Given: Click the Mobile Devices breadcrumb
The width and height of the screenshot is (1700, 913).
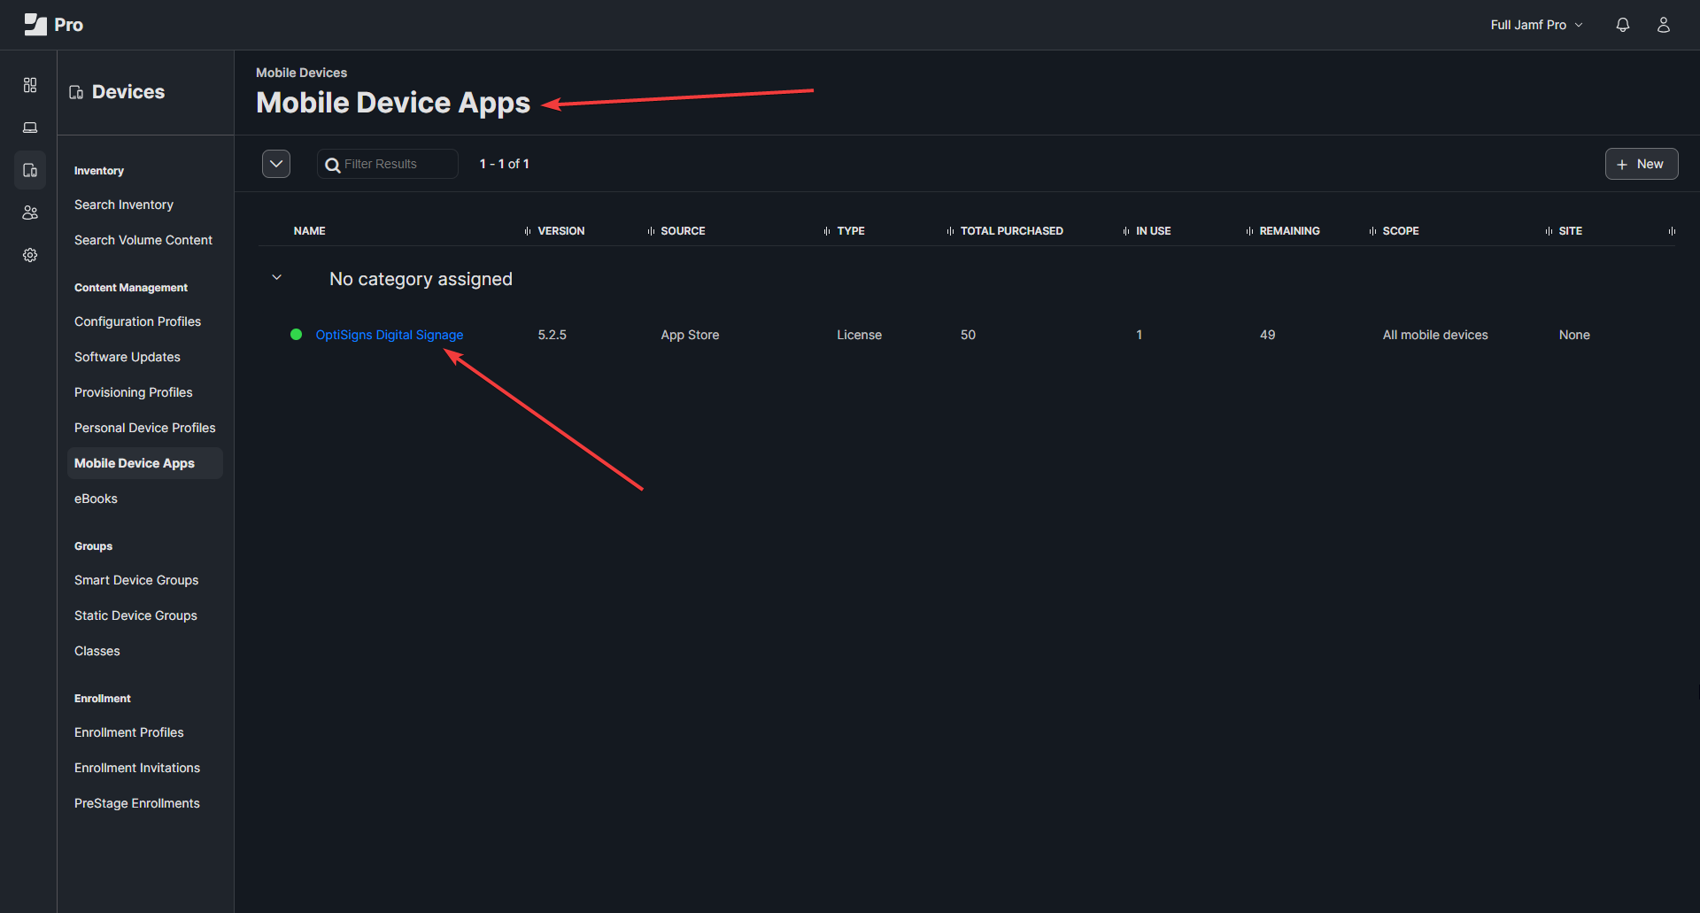Looking at the screenshot, I should point(301,73).
